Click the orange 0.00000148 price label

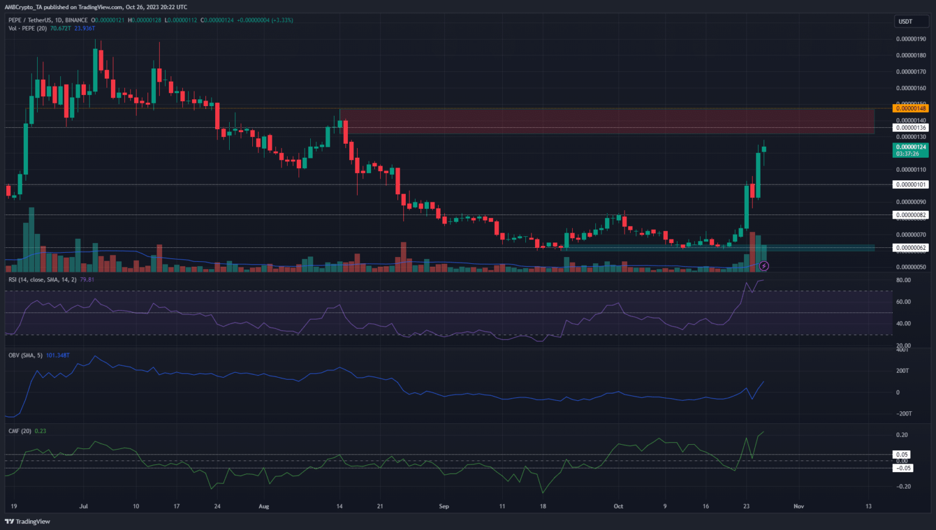coord(910,108)
